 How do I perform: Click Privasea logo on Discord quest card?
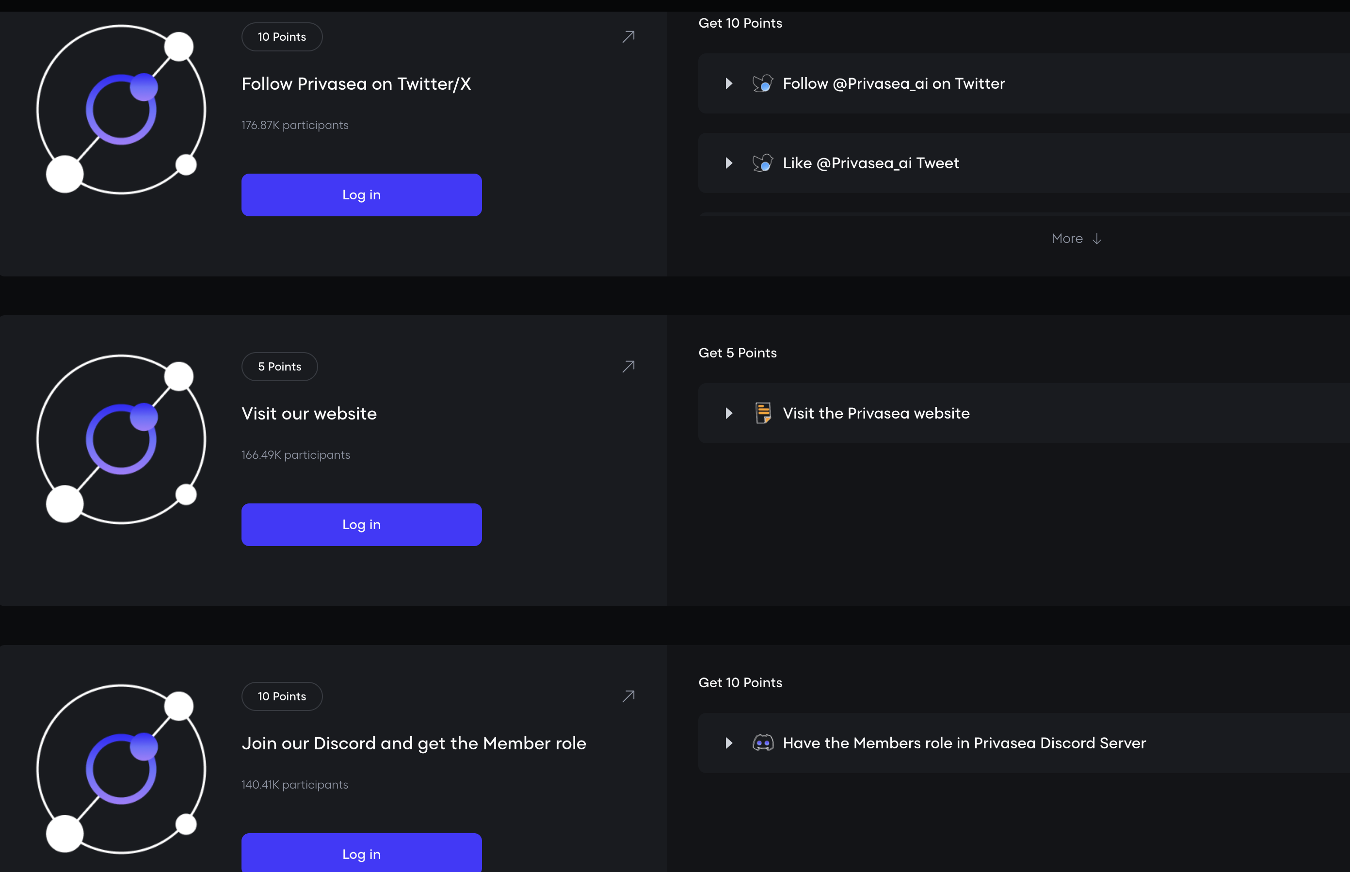click(121, 769)
